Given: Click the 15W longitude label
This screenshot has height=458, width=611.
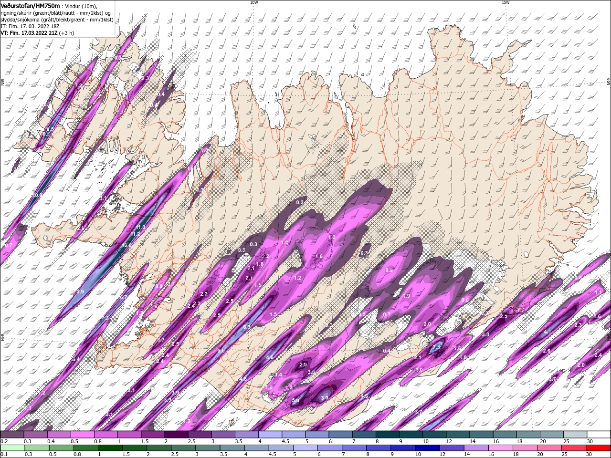Looking at the screenshot, I should pos(506,2).
